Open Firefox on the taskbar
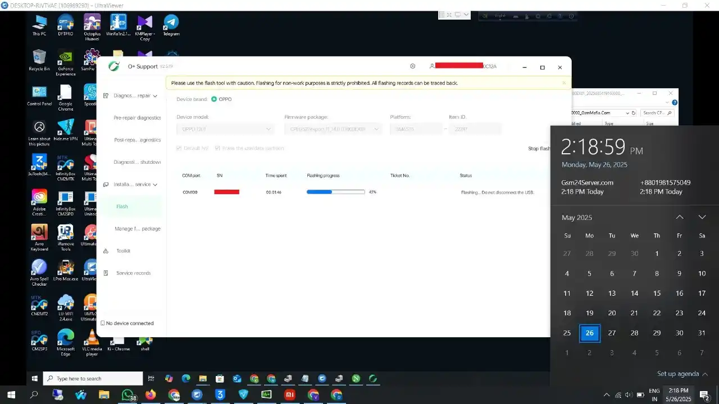This screenshot has width=719, height=404. [x=151, y=395]
